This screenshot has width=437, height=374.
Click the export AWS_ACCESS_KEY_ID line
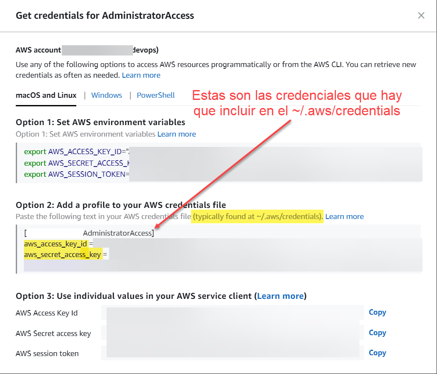point(77,152)
